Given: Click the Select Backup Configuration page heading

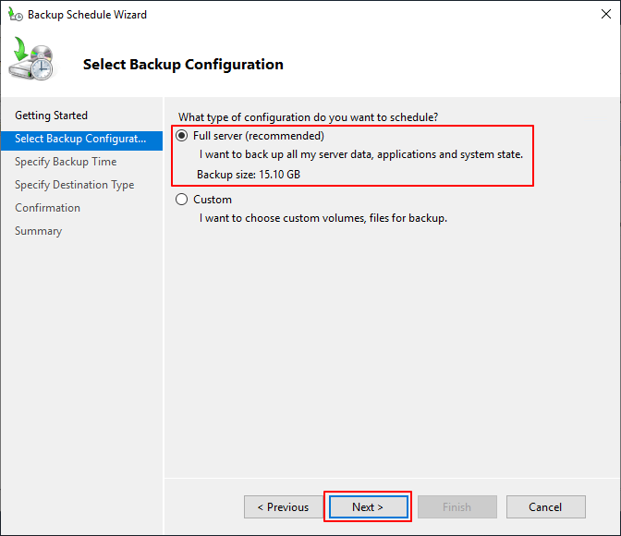Looking at the screenshot, I should click(183, 65).
